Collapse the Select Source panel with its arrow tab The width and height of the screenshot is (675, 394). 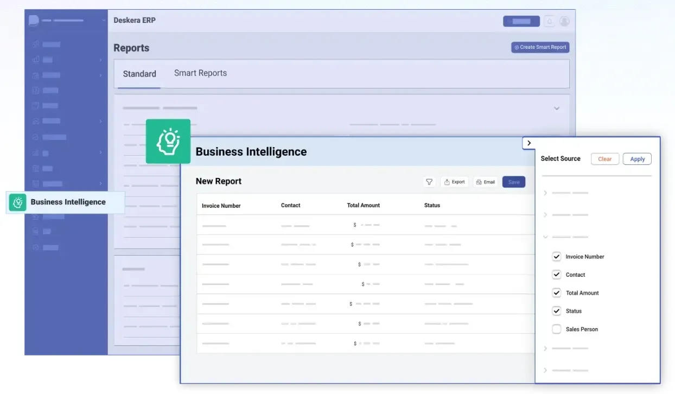coord(529,143)
